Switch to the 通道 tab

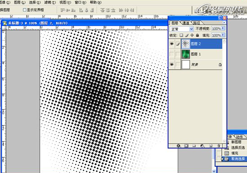tap(185, 23)
